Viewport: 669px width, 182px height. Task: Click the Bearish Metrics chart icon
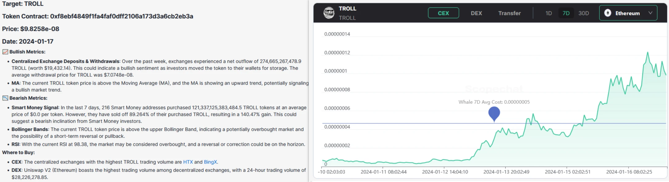5,98
